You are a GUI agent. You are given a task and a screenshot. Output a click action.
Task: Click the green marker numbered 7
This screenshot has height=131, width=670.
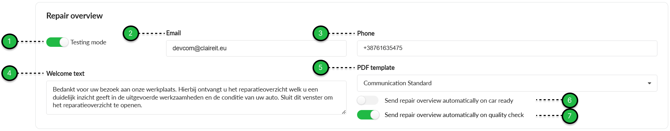570,116
